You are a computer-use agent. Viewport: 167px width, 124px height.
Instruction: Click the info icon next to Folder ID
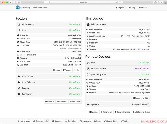(x=18, y=35)
